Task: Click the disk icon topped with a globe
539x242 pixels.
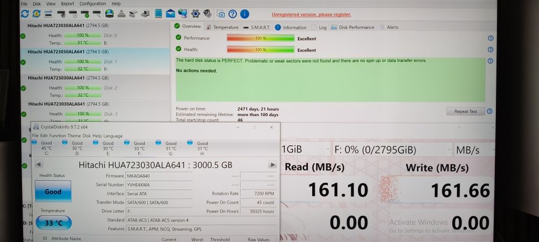Action: click(109, 13)
